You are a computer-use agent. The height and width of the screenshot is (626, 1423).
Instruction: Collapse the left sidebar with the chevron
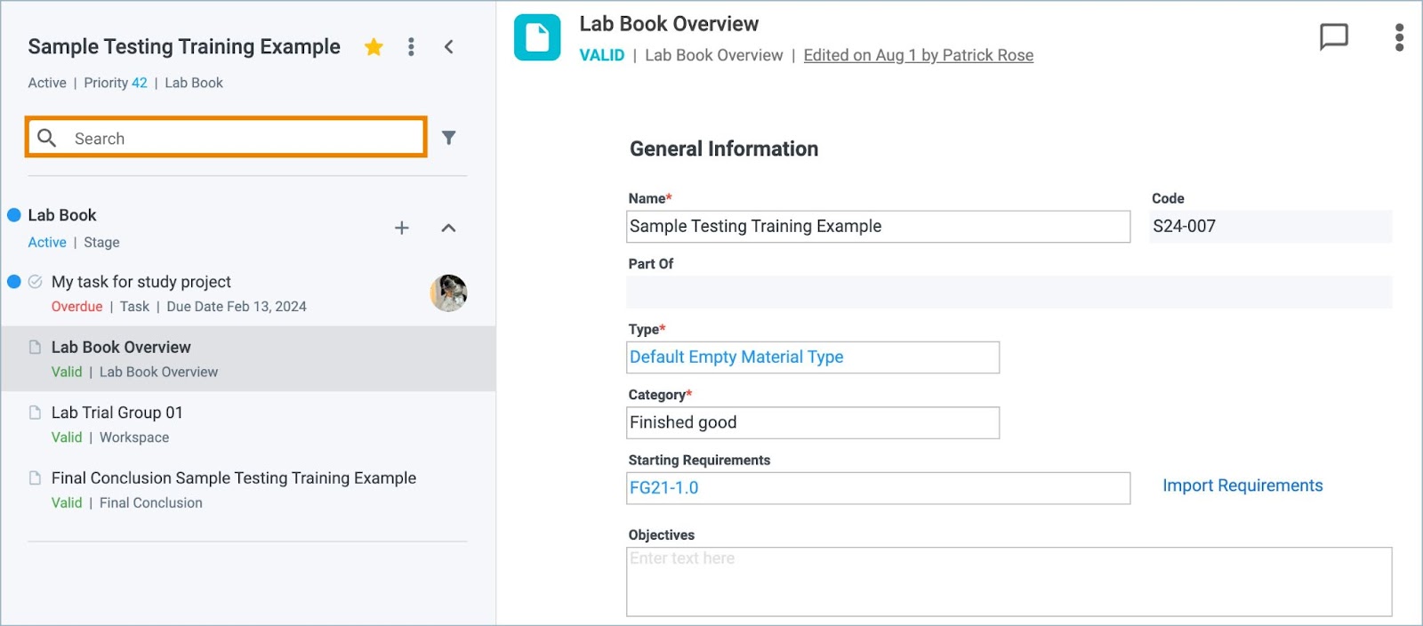click(449, 47)
